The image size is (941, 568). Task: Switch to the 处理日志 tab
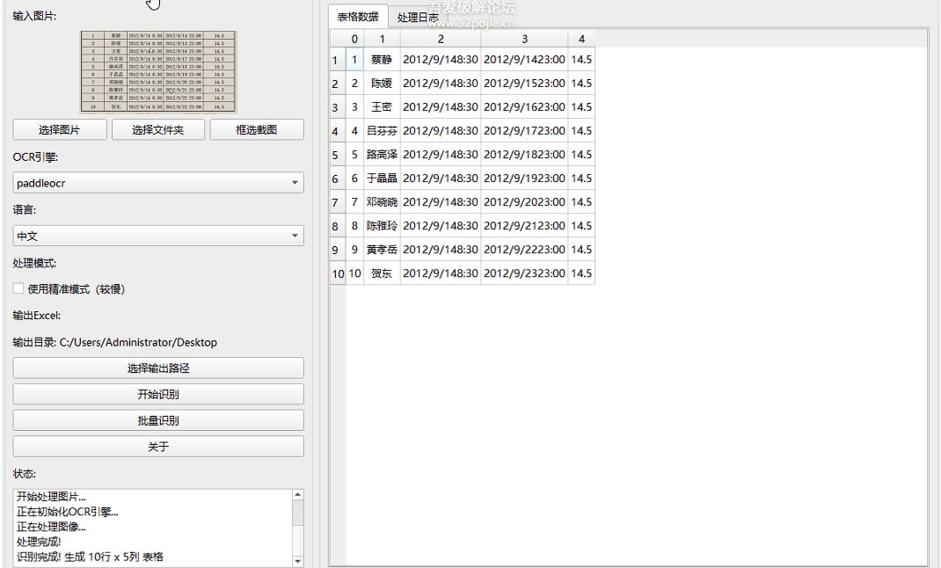(418, 17)
